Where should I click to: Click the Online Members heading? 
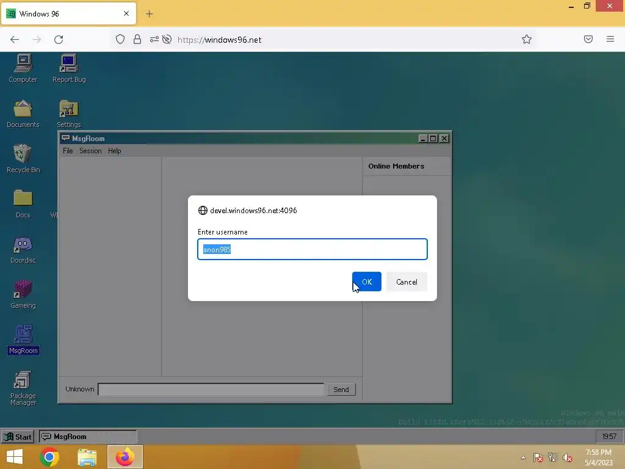click(396, 166)
